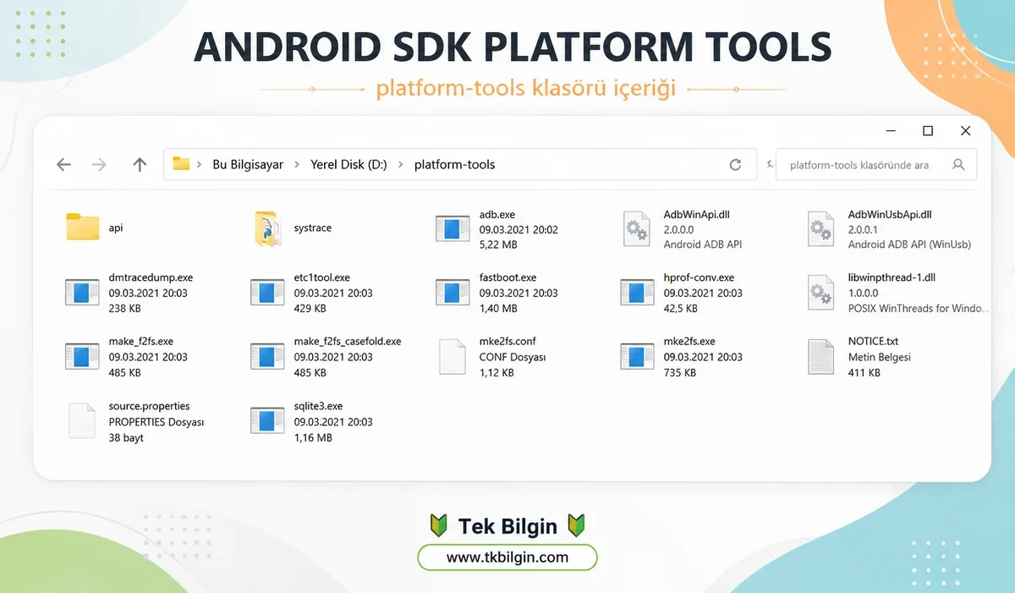The image size is (1015, 593).
Task: Click the platform-tools breadcrumb
Action: [455, 165]
